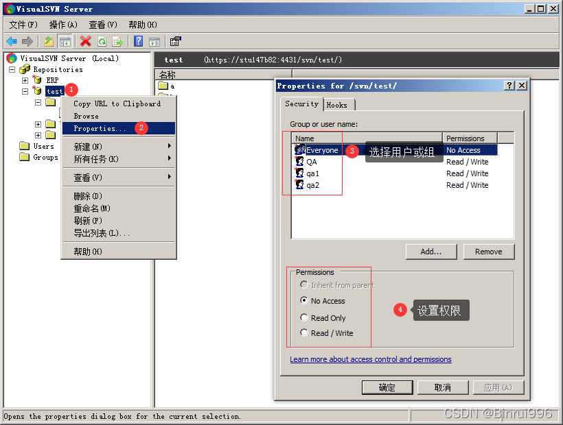
Task: Choose 删除(D) from context menu
Action: (119, 196)
